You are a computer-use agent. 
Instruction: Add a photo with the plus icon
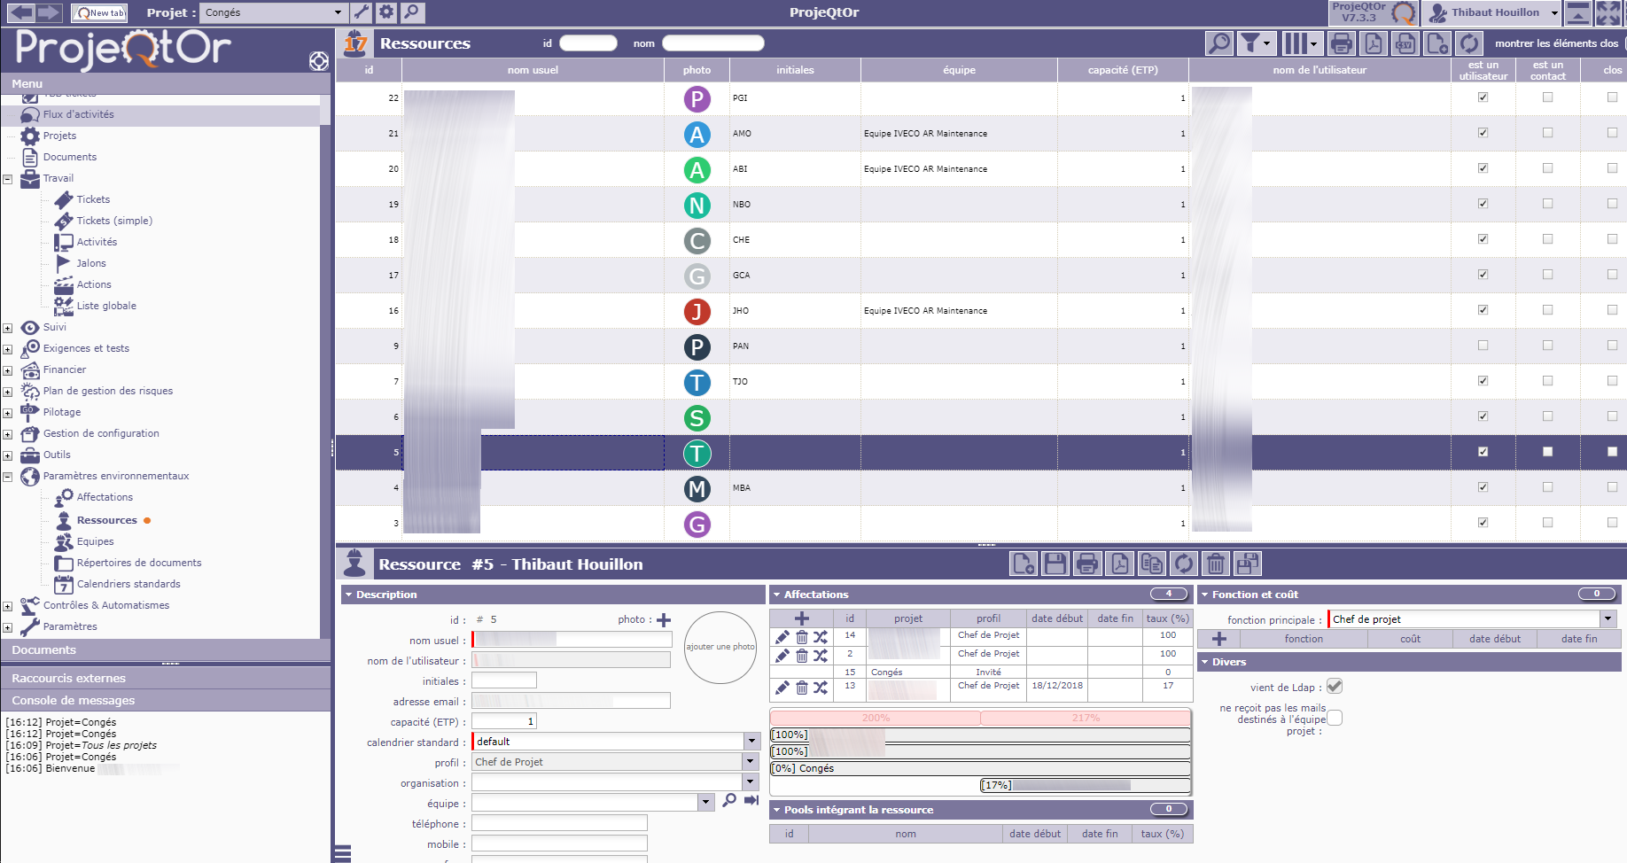click(664, 620)
